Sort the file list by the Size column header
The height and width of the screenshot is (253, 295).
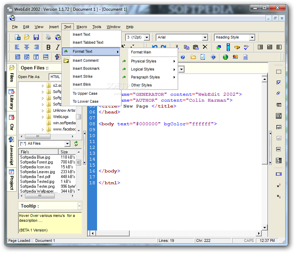(x=67, y=152)
